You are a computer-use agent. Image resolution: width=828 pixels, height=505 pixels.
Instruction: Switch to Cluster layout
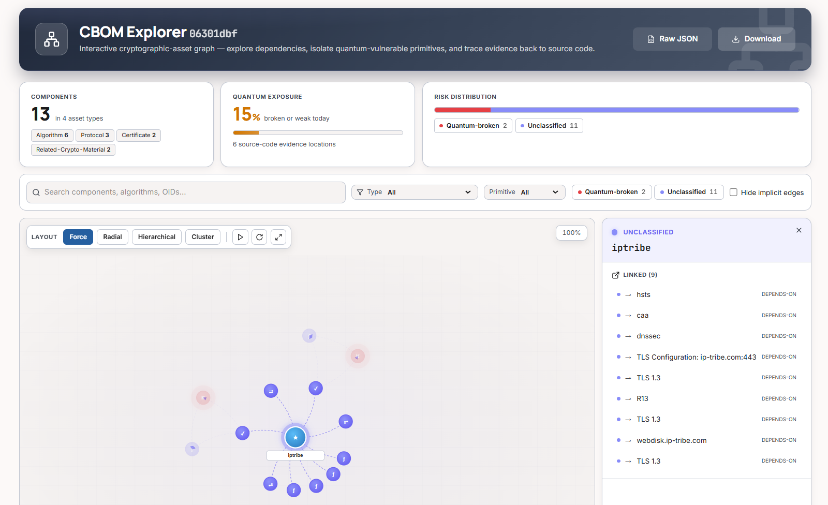(203, 237)
